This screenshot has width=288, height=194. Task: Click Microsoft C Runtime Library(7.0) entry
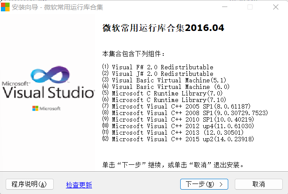[x=162, y=93]
